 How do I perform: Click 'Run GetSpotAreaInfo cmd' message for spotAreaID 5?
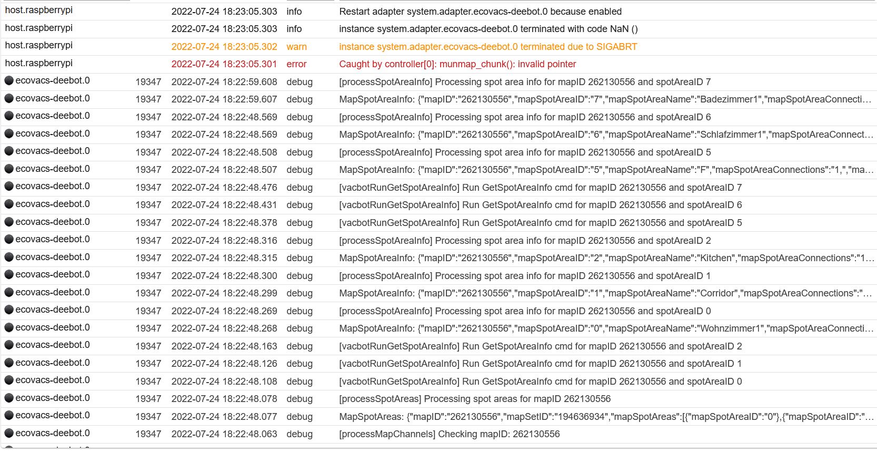pyautogui.click(x=541, y=223)
